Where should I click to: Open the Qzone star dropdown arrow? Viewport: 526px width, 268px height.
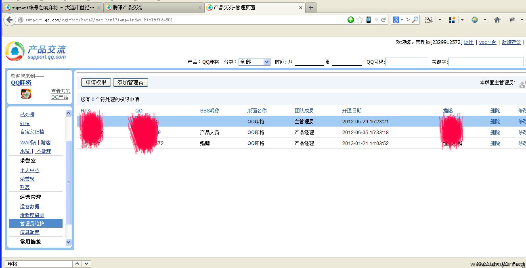(x=485, y=20)
